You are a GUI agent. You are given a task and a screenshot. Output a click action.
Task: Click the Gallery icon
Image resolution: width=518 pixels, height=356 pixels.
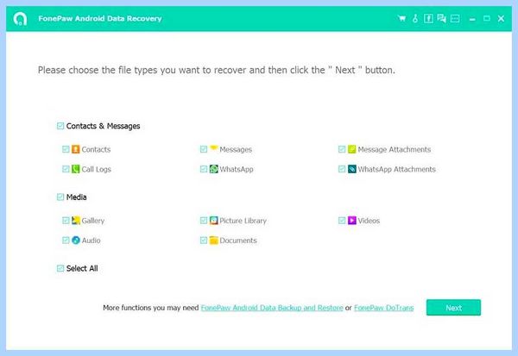[76, 221]
